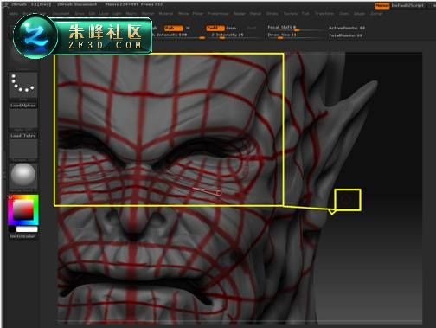This screenshot has width=436, height=328.
Task: Click the Z Intensity slider
Action: click(228, 35)
